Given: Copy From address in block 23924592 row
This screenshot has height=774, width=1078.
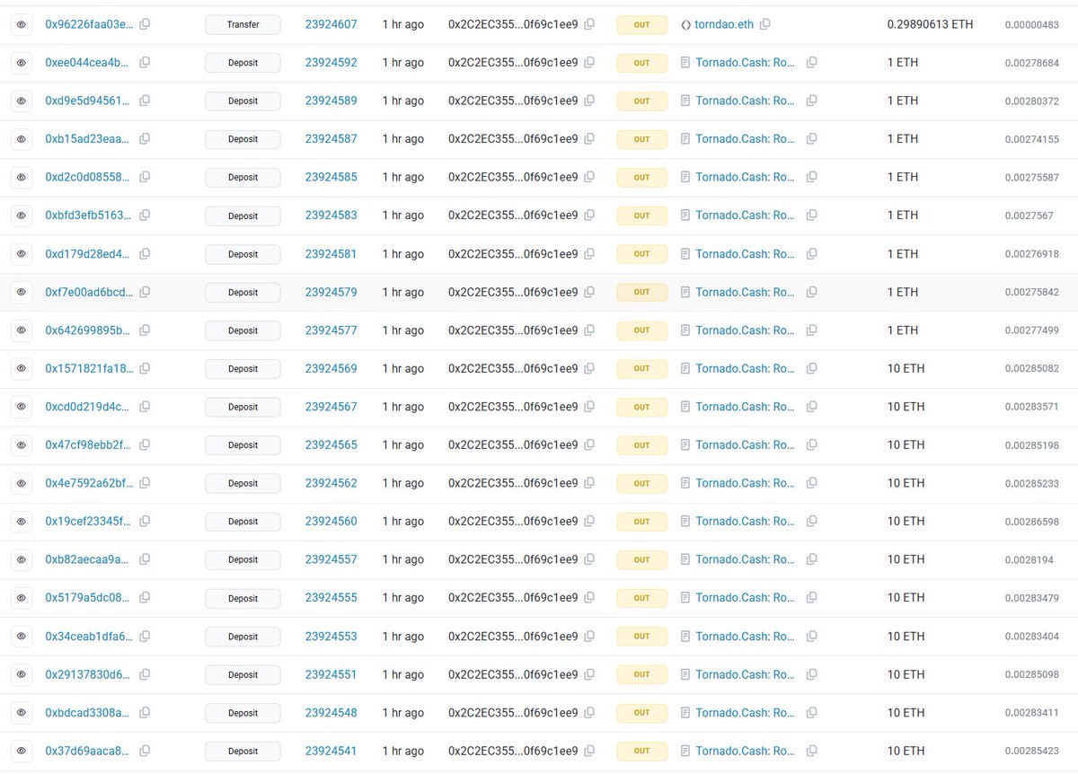Looking at the screenshot, I should (589, 63).
